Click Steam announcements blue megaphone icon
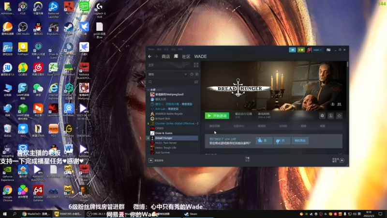387x218 pixels. [292, 50]
